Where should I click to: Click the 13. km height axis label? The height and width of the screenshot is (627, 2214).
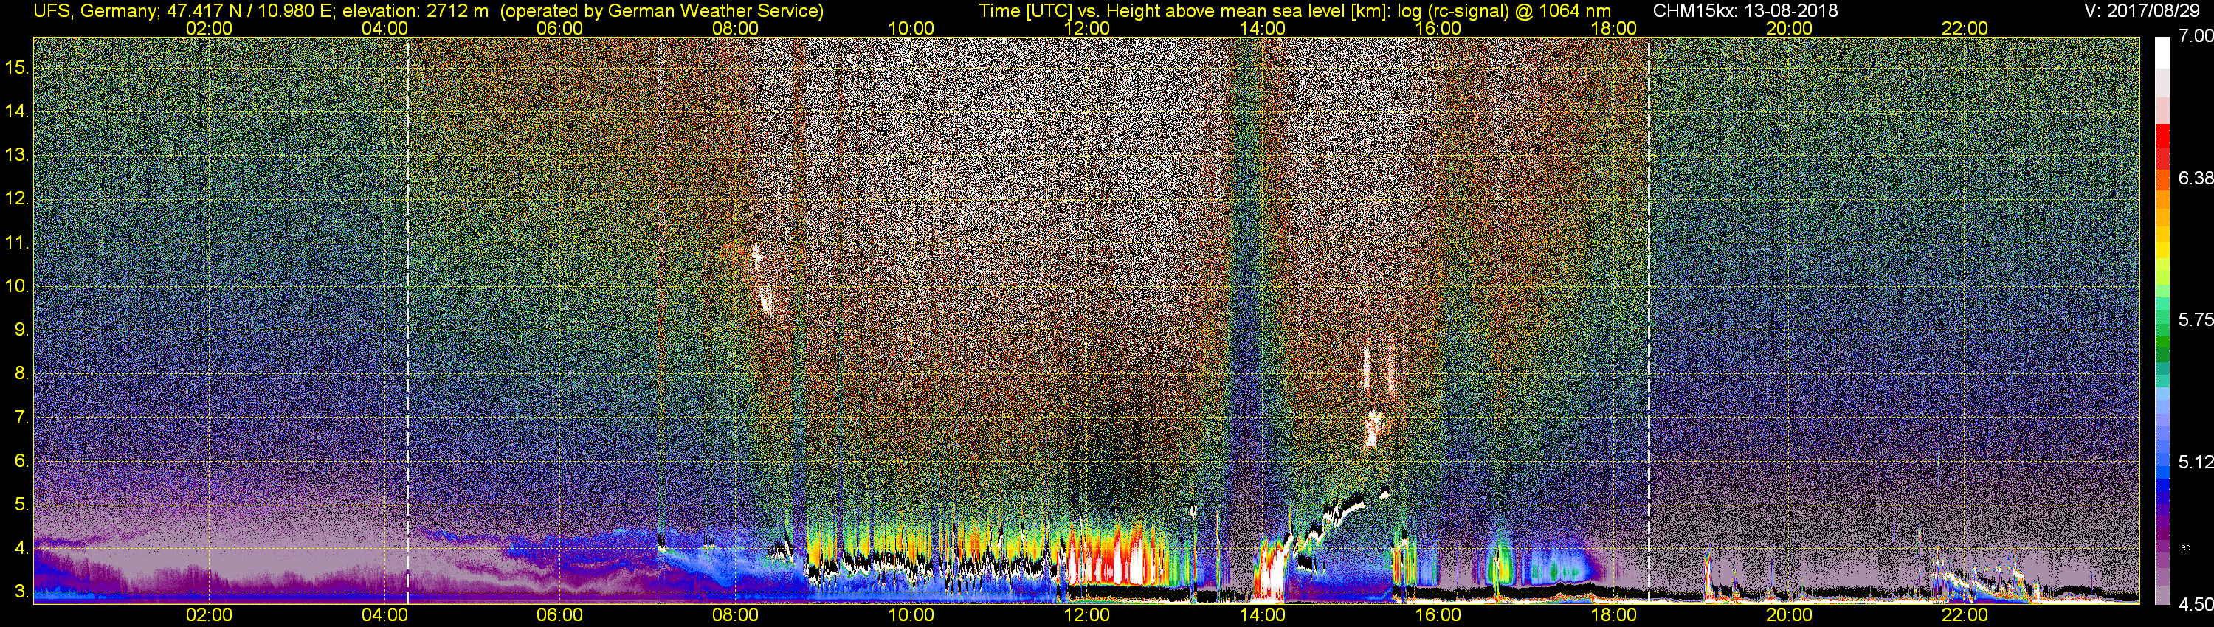(17, 155)
